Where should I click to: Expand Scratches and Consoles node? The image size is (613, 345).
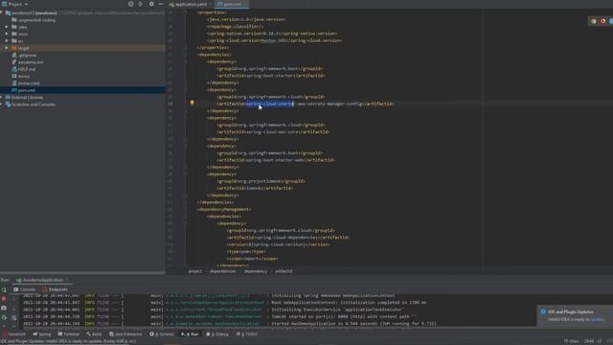[2, 104]
